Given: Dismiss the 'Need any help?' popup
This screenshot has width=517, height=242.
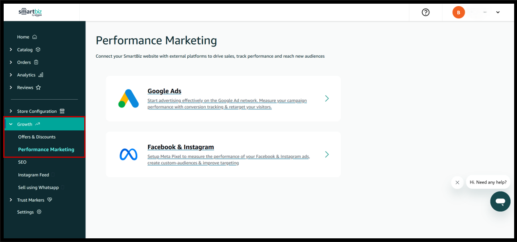Looking at the screenshot, I should 457,182.
